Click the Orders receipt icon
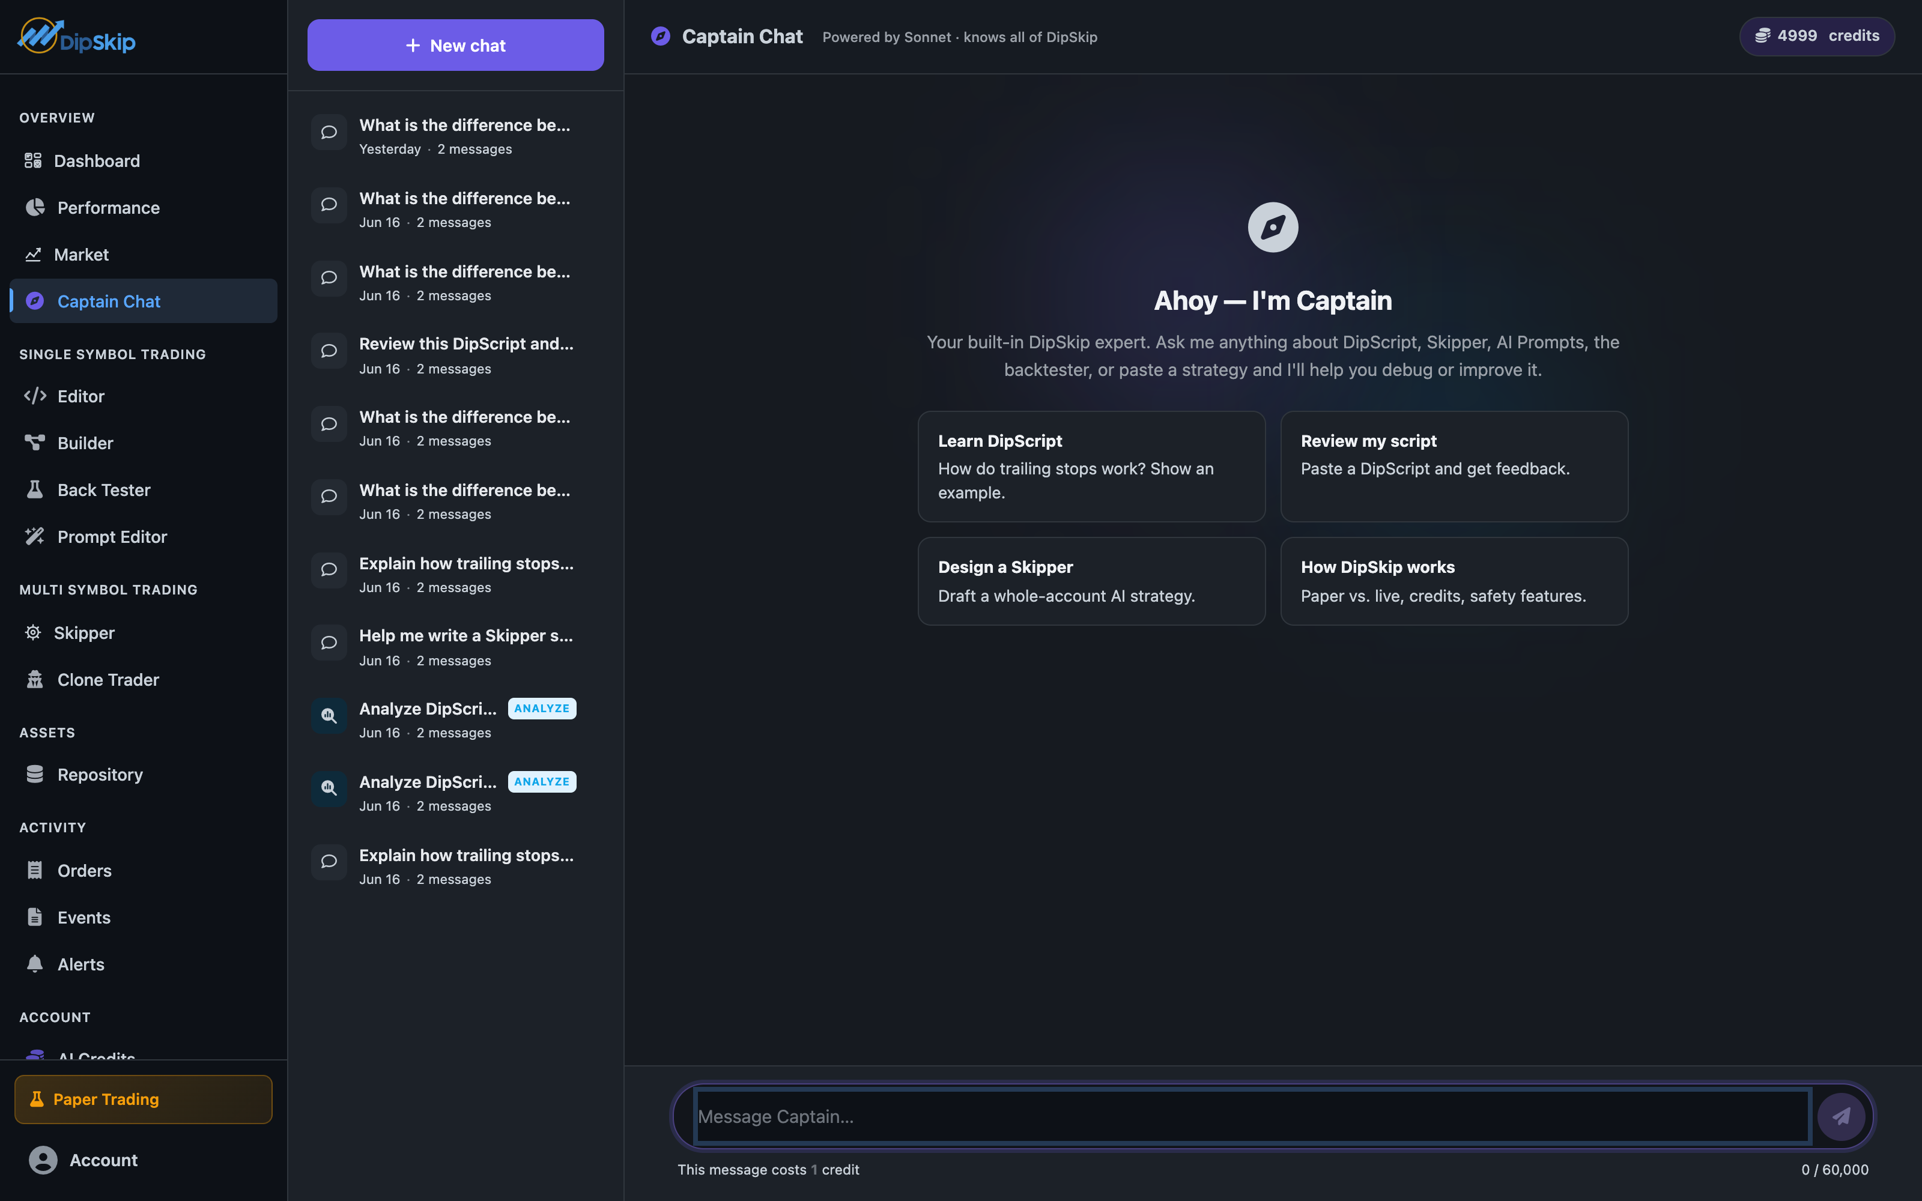Image resolution: width=1922 pixels, height=1201 pixels. click(x=35, y=871)
